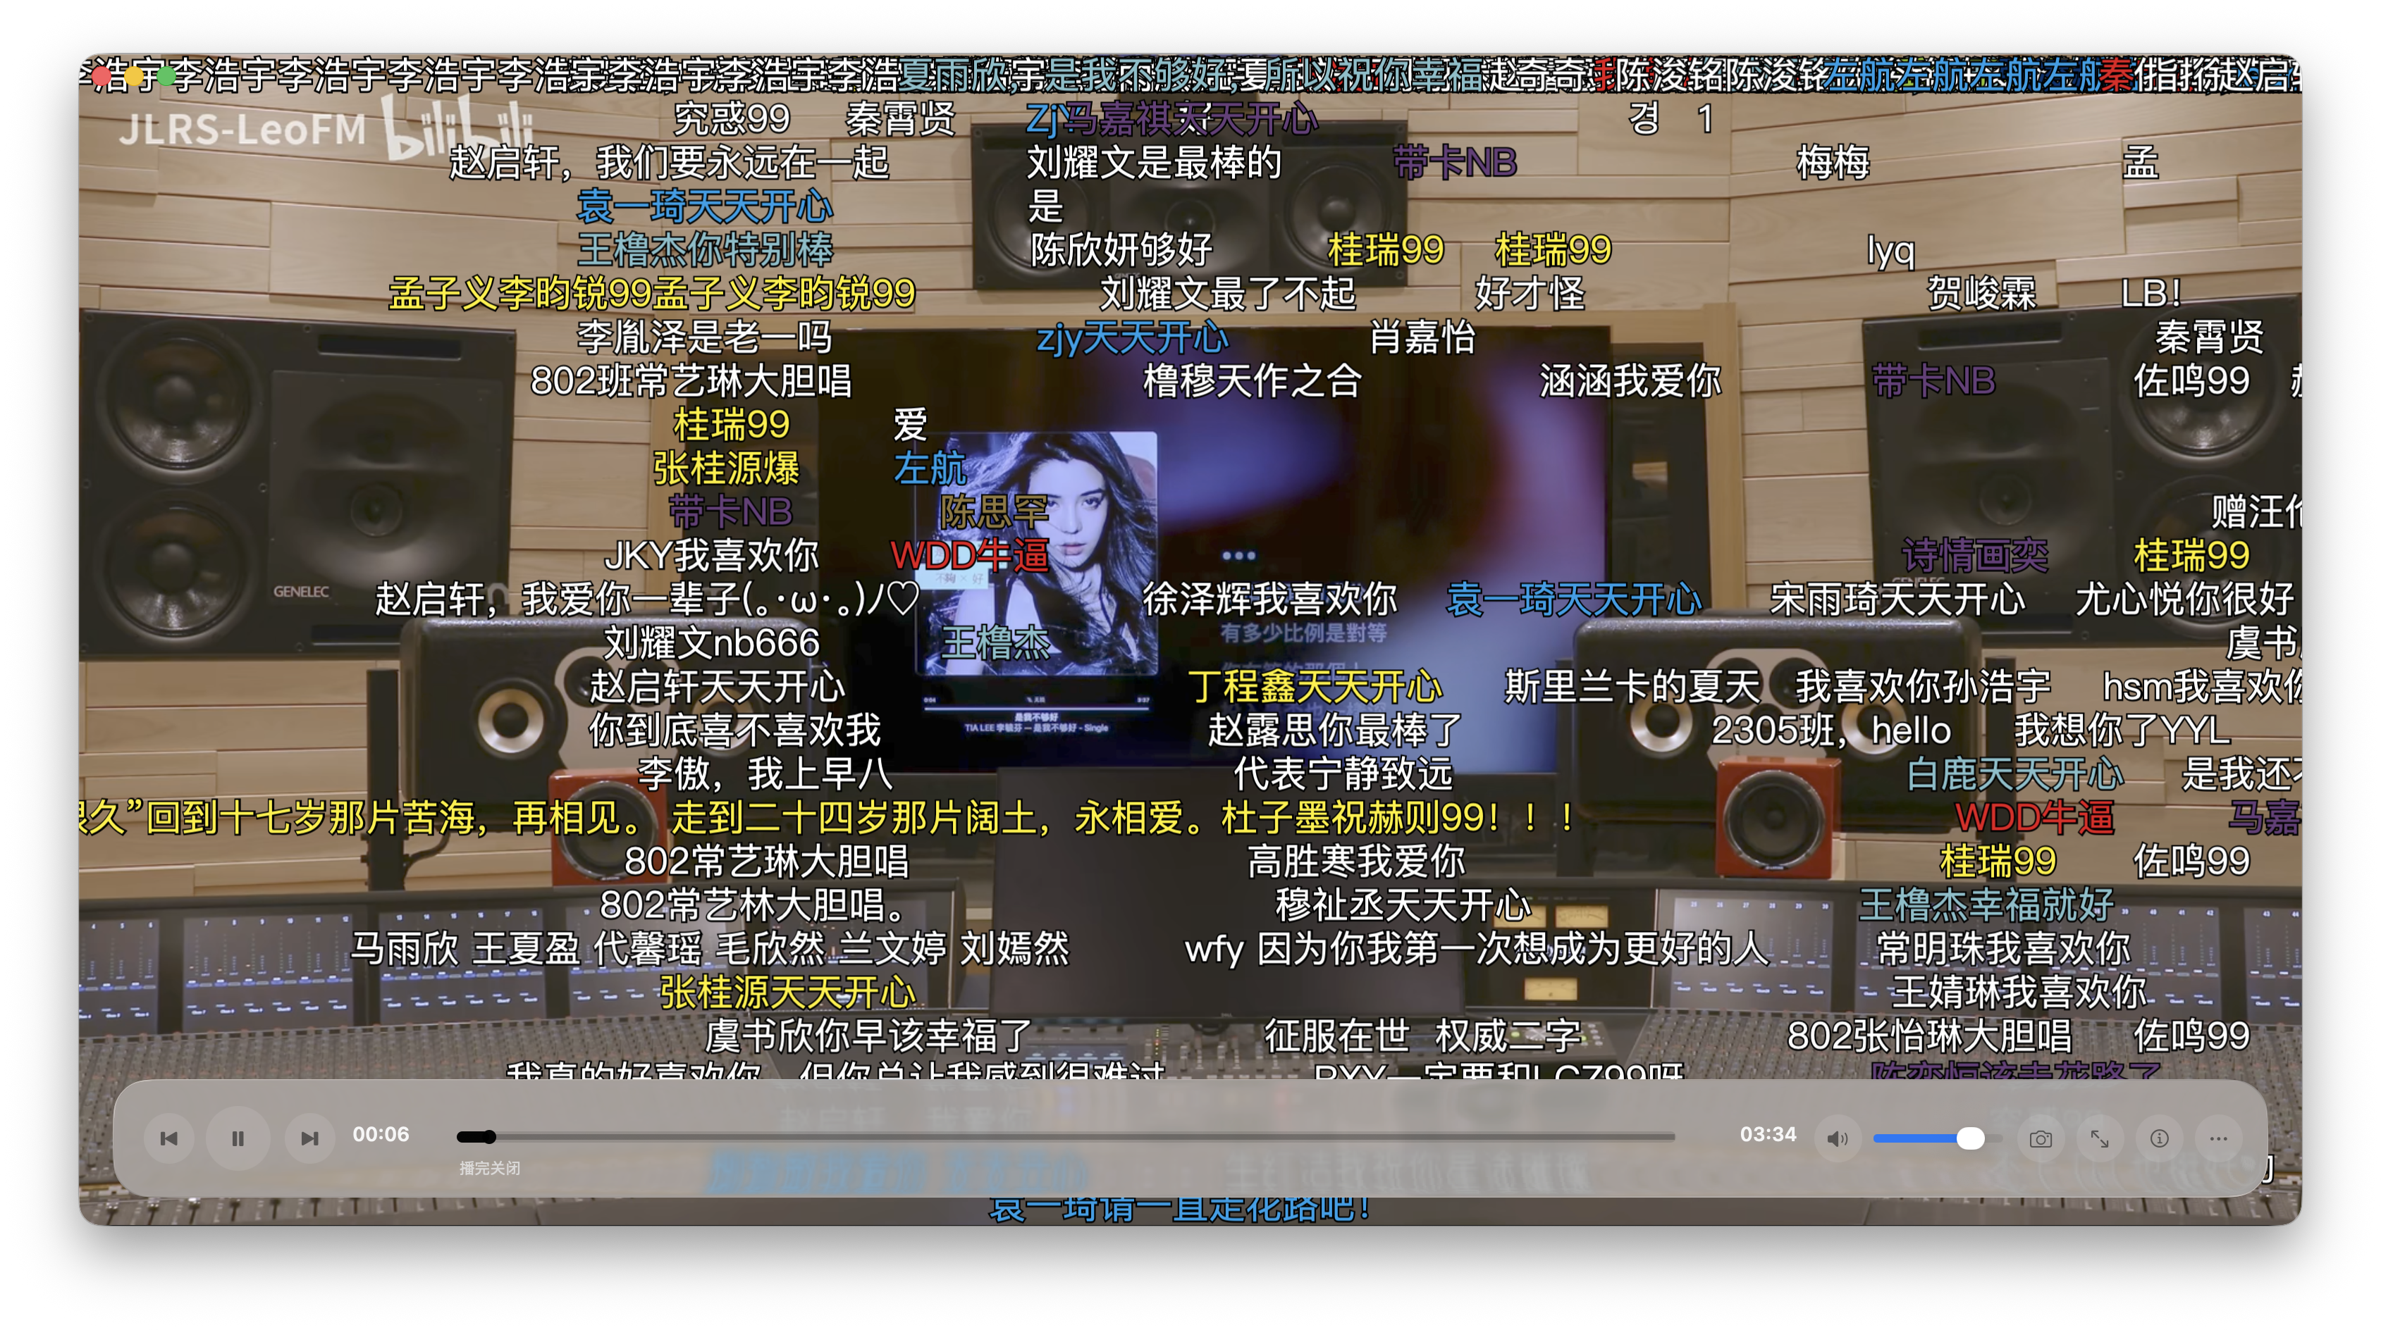The image size is (2381, 1330).
Task: Skip to the previous track
Action: coord(169,1138)
